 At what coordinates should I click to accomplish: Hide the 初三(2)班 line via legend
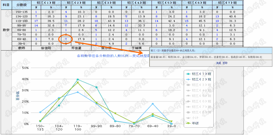(x=199, y=79)
